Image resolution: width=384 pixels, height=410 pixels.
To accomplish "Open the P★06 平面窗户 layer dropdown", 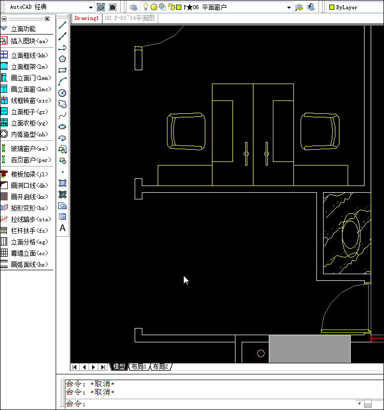I will coord(289,7).
